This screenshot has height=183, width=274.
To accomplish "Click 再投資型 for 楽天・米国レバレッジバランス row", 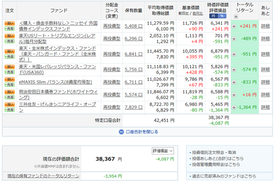I will [x=111, y=70].
